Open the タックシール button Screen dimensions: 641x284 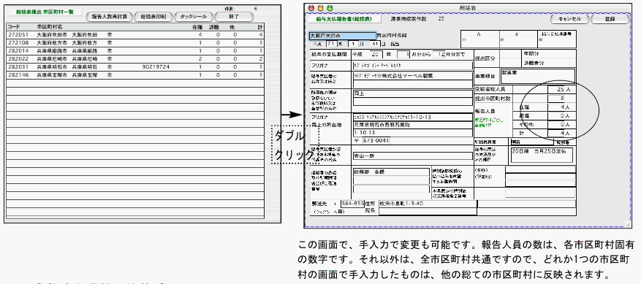pyautogui.click(x=194, y=17)
